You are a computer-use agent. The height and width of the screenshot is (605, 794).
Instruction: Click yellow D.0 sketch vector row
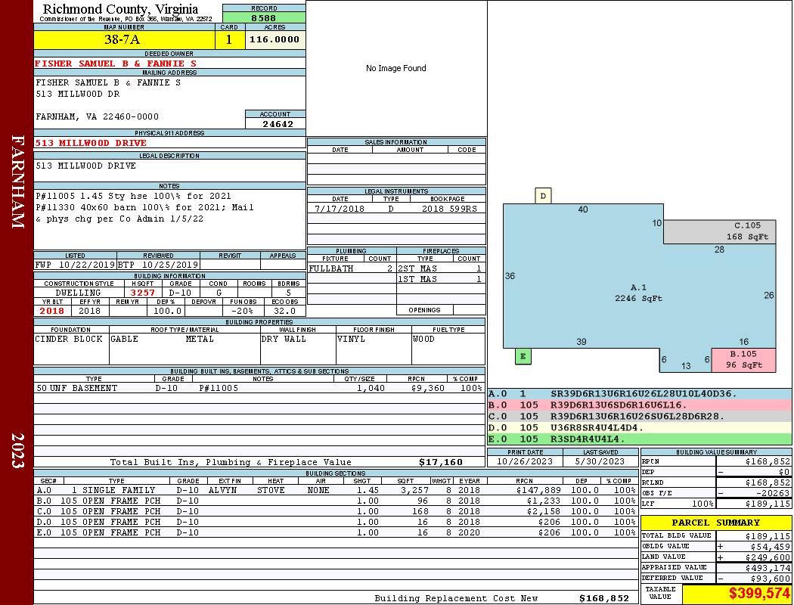pos(639,427)
